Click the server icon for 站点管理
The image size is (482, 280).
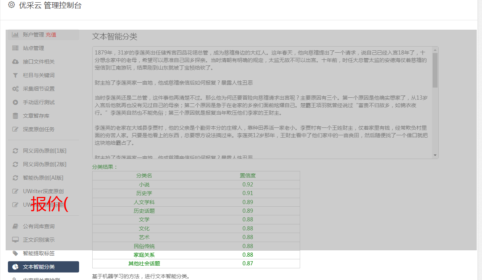(x=15, y=48)
